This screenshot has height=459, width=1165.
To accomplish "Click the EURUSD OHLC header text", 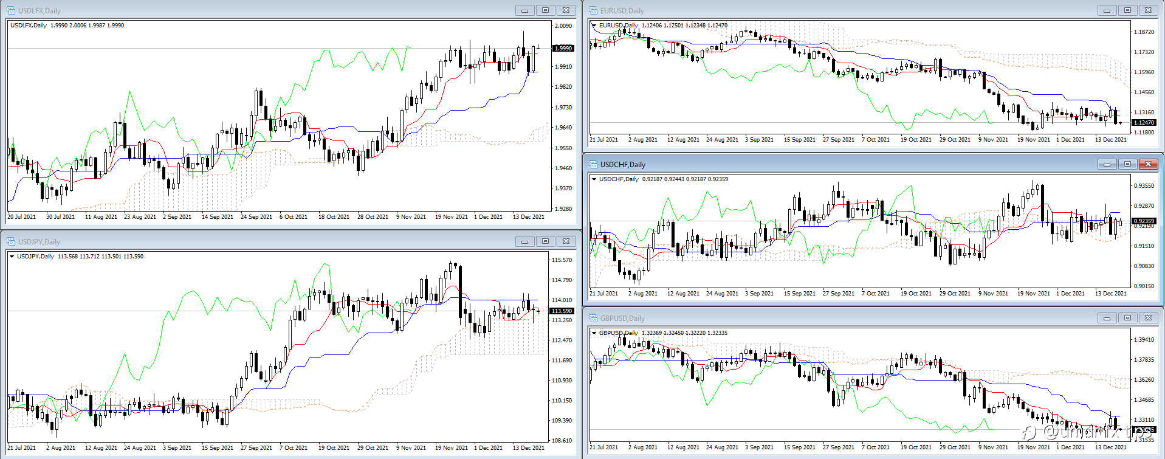I will click(663, 26).
